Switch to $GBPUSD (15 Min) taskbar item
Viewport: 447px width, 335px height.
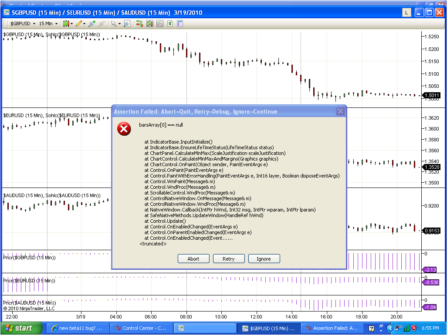pyautogui.click(x=269, y=328)
